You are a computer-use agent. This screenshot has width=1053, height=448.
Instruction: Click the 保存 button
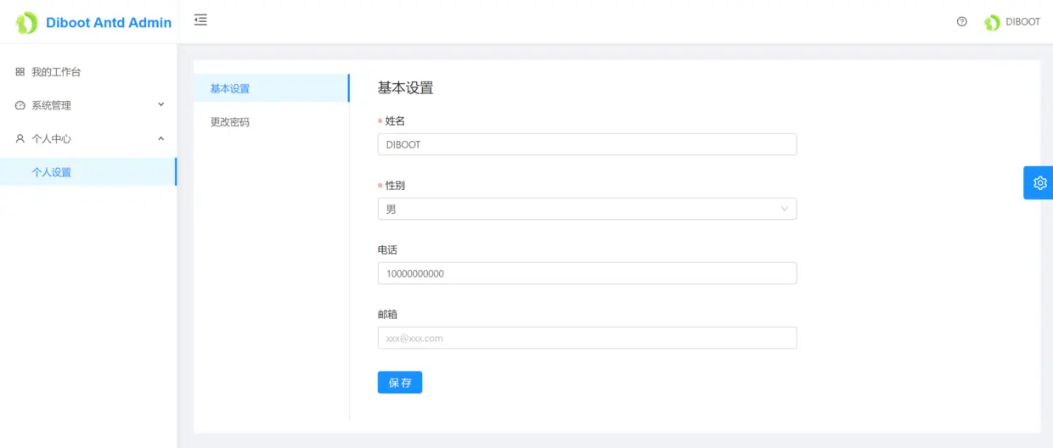(400, 383)
